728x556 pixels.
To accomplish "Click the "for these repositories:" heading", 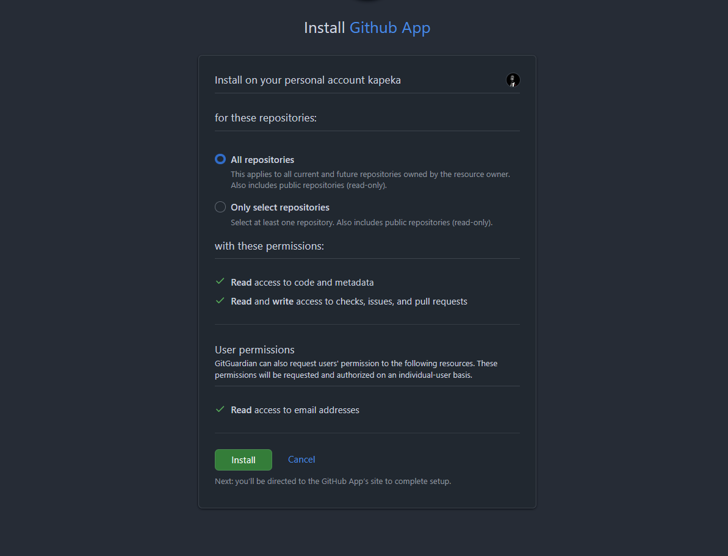I will 265,118.
